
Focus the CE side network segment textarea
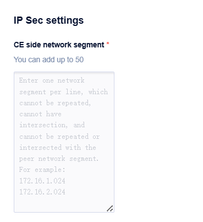tap(64, 142)
